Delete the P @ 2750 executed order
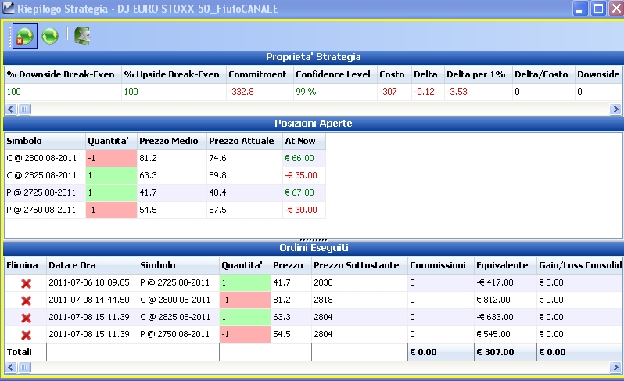This screenshot has width=624, height=381. (26, 335)
